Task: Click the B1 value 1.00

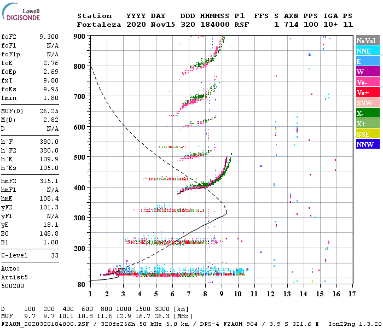Action: coord(51,242)
